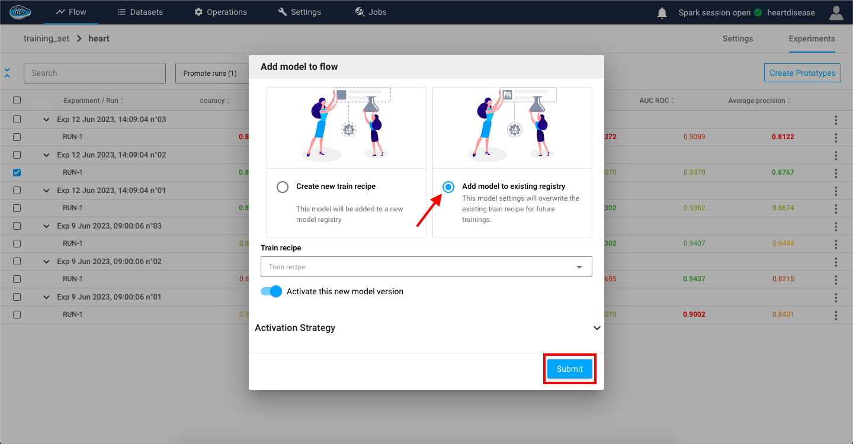Uncheck the selected RUN-1 checkbox
Viewport: 853px width, 444px height.
pyautogui.click(x=17, y=172)
